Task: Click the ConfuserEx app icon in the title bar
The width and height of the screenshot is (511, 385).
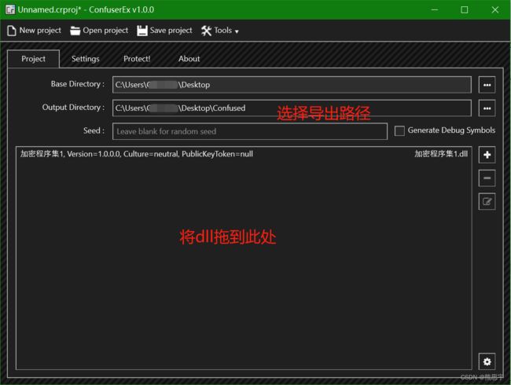Action: (10, 9)
